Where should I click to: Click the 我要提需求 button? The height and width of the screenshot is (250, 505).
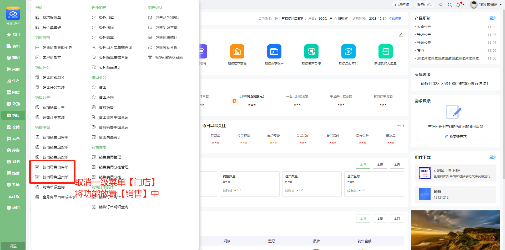(x=456, y=136)
